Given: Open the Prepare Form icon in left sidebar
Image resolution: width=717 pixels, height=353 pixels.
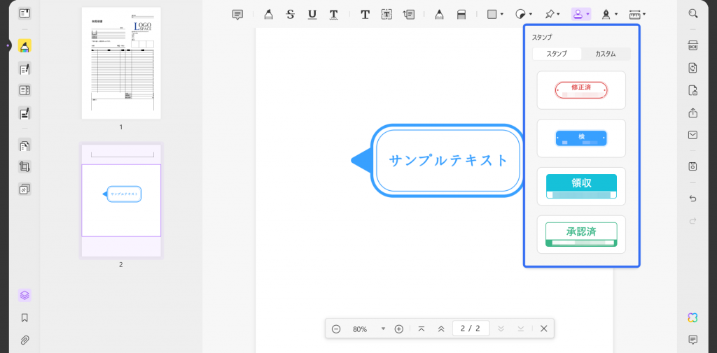Looking at the screenshot, I should 25,90.
